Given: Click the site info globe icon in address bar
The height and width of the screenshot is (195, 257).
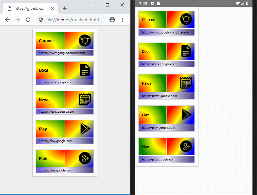Looking at the screenshot, I should pos(41,20).
